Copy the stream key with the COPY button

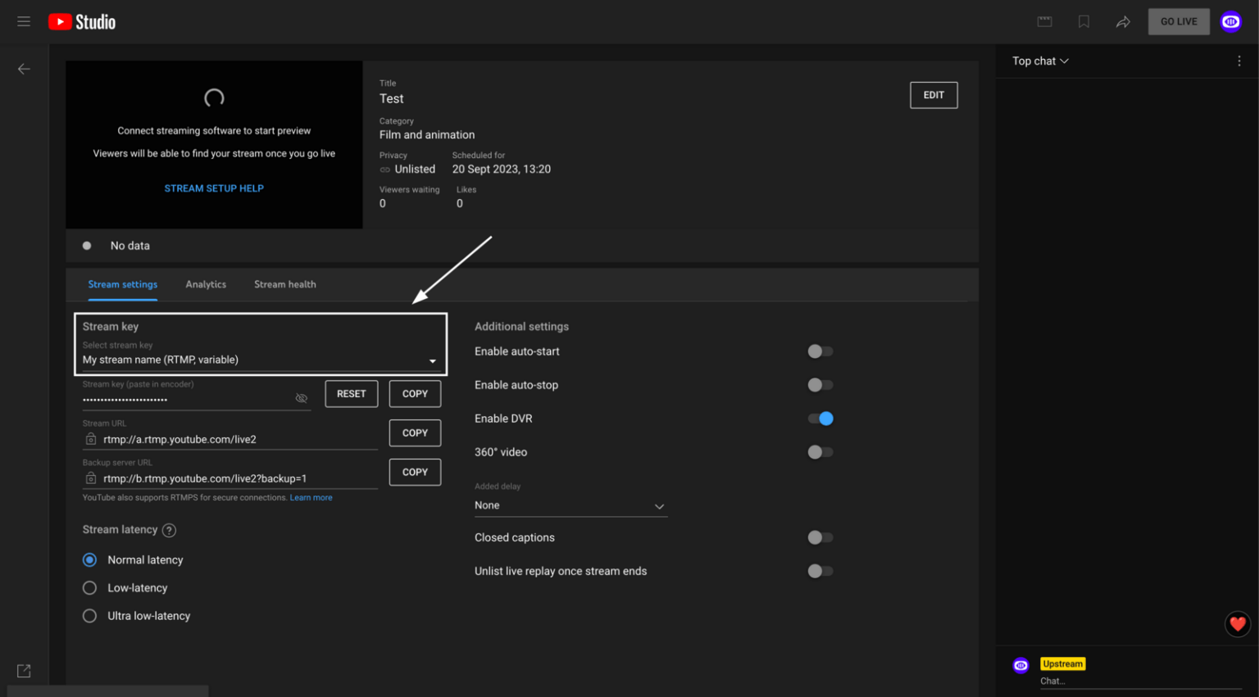pos(415,393)
